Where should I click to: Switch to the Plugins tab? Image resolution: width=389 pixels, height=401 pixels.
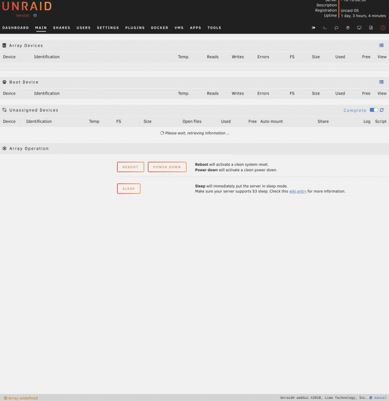(135, 28)
